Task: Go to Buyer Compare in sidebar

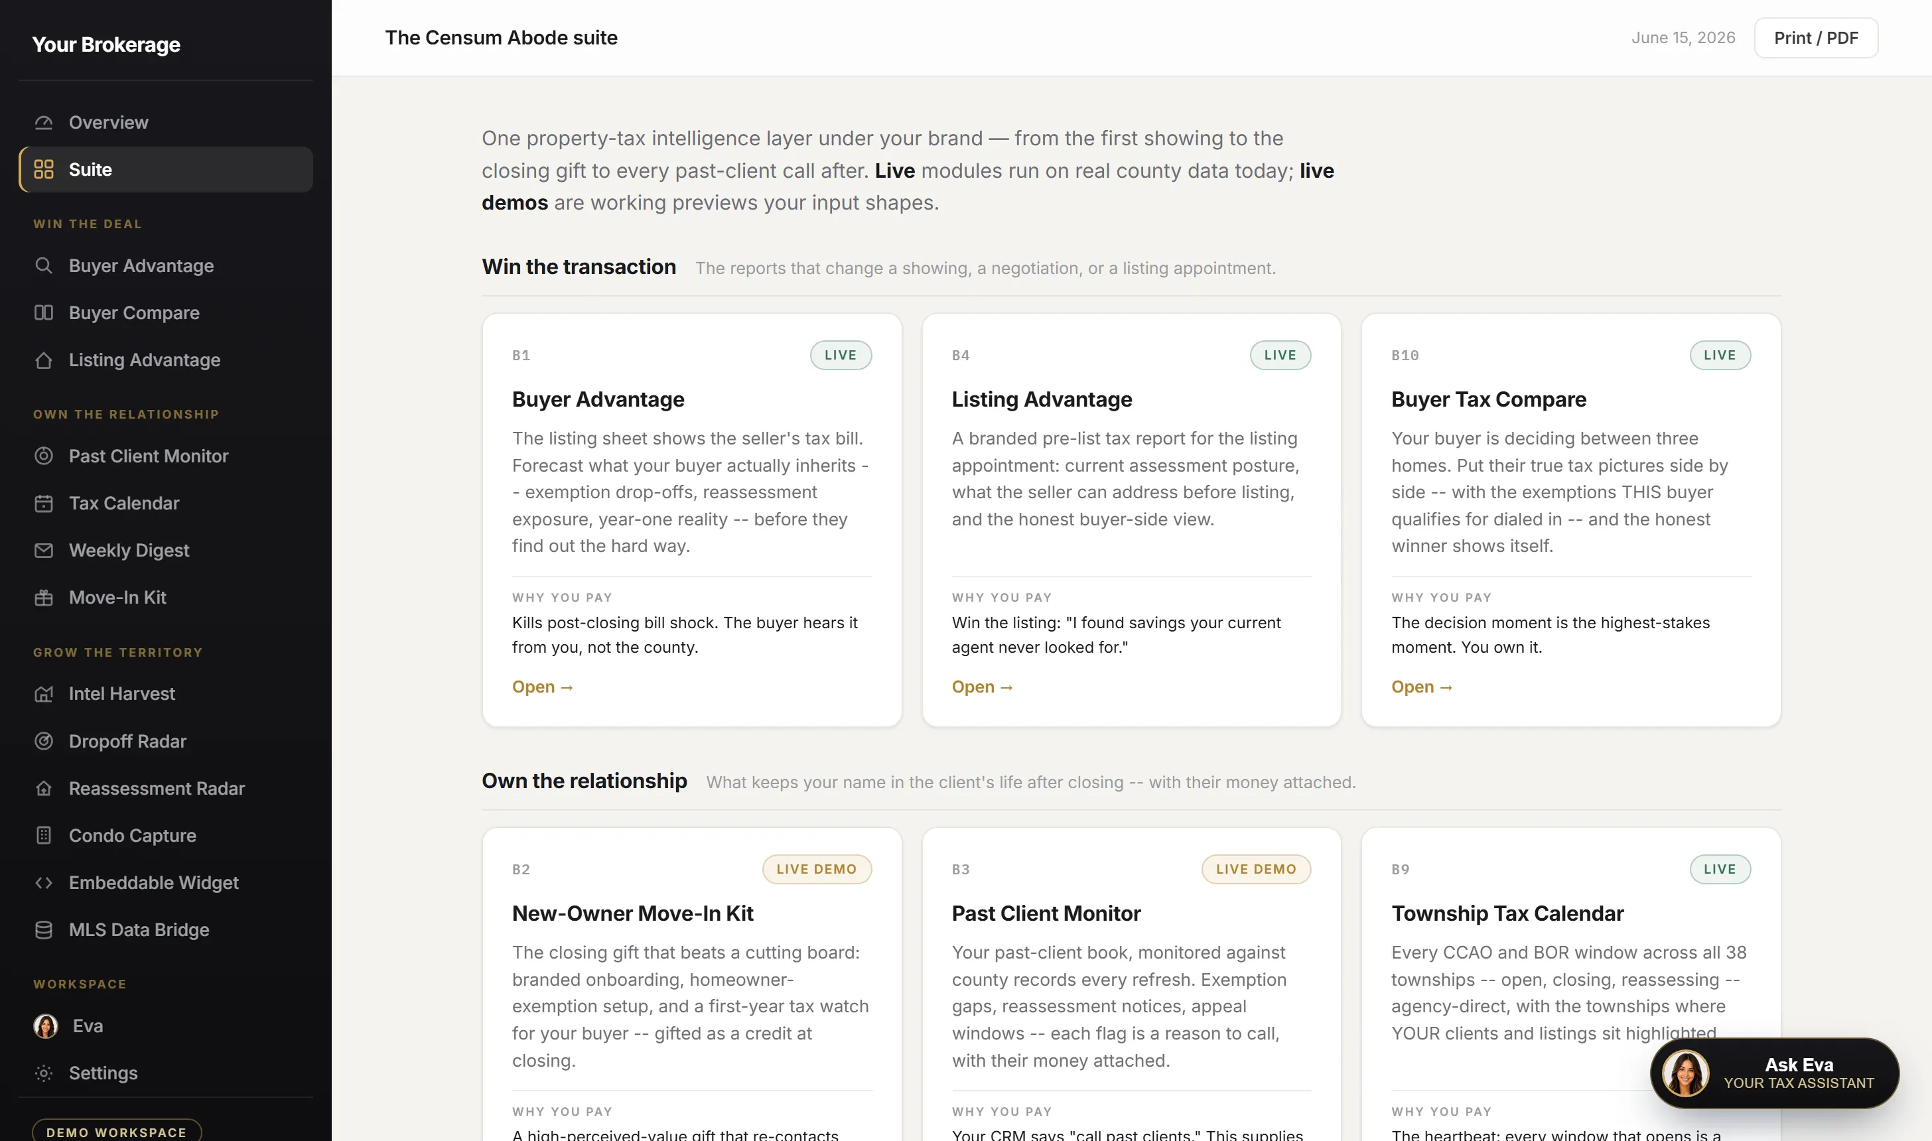Action: coord(165,312)
